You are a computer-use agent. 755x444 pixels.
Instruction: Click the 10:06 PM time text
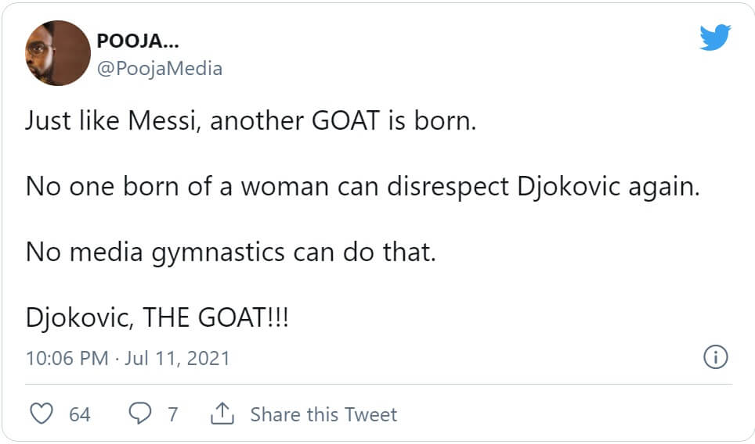[67, 359]
